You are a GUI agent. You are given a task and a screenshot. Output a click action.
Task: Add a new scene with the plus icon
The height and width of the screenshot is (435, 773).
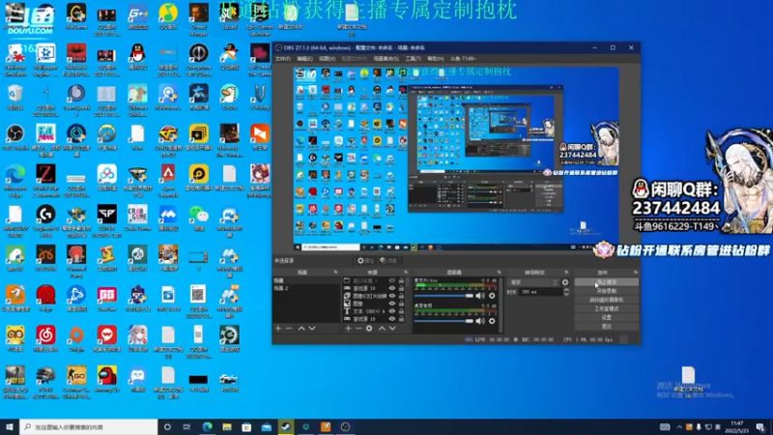click(278, 329)
